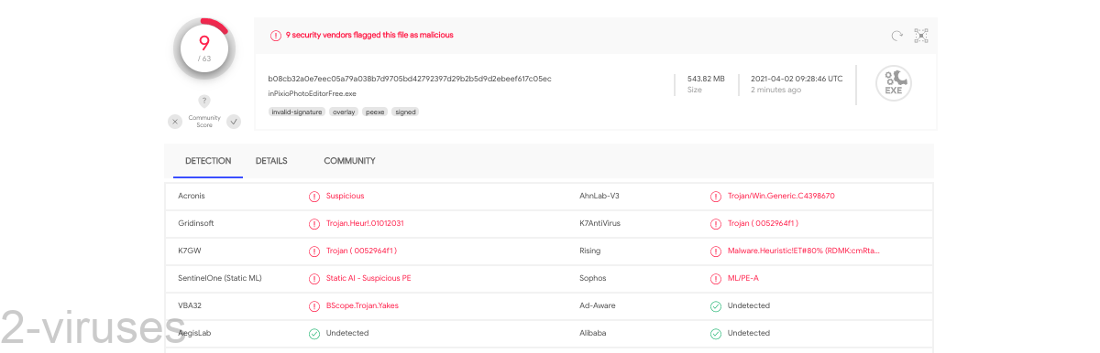Vote down with the X community button

pyautogui.click(x=175, y=122)
